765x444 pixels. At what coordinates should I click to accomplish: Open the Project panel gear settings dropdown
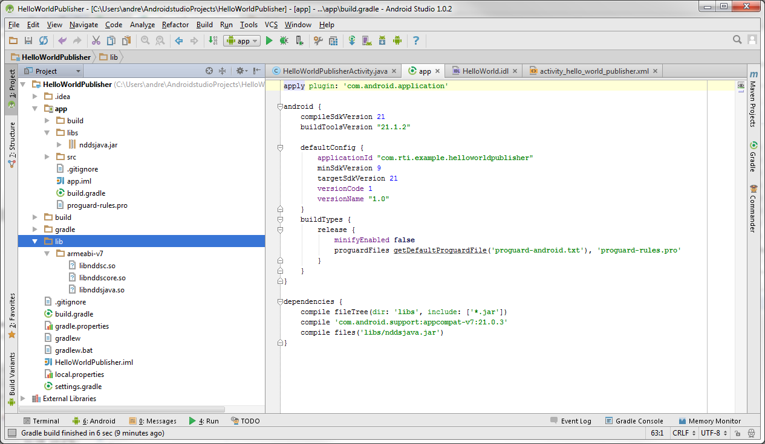[x=241, y=71]
